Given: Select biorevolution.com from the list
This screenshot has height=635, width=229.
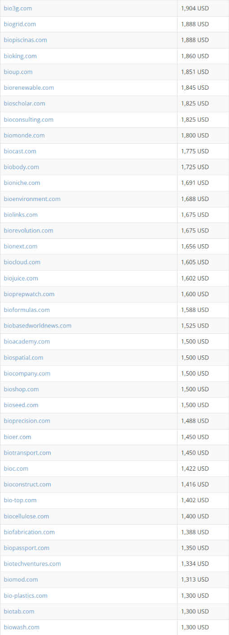Looking at the screenshot, I should click(x=28, y=230).
